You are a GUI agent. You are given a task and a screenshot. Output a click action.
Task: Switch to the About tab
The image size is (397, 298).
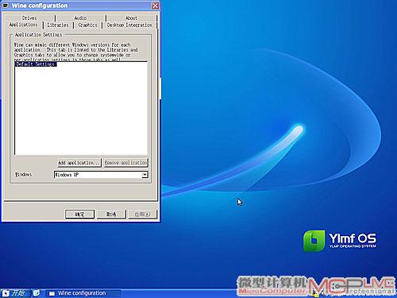click(131, 18)
